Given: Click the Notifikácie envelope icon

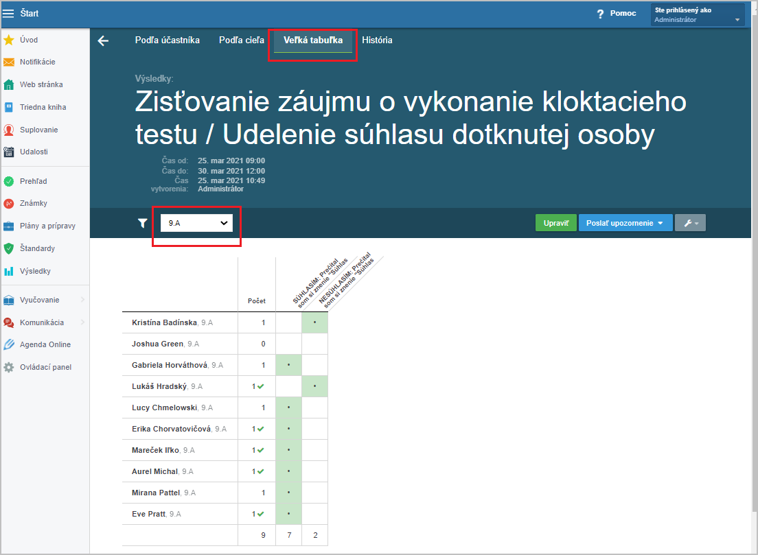Looking at the screenshot, I should click(9, 62).
